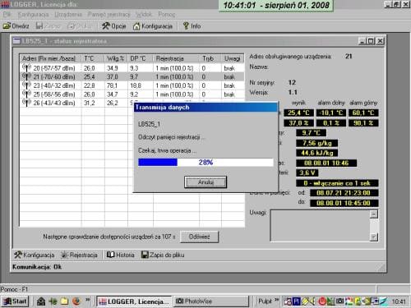Click the 28% transmission progress bar

[205, 163]
